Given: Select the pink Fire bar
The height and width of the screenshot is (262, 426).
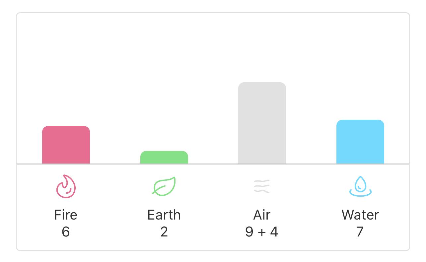Looking at the screenshot, I should [66, 145].
